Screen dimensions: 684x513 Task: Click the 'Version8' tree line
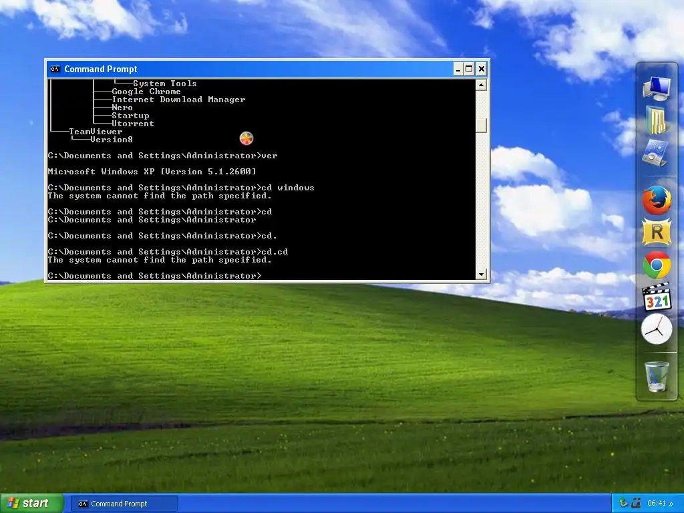[x=112, y=140]
